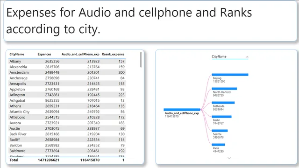Click Atlantic City's audio value 249792

[93, 112]
